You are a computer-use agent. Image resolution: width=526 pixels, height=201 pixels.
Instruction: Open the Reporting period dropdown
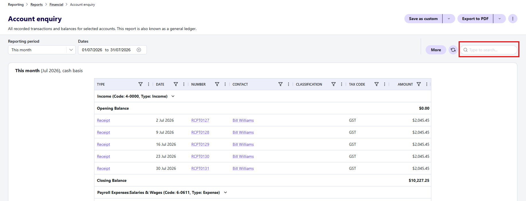pyautogui.click(x=42, y=50)
